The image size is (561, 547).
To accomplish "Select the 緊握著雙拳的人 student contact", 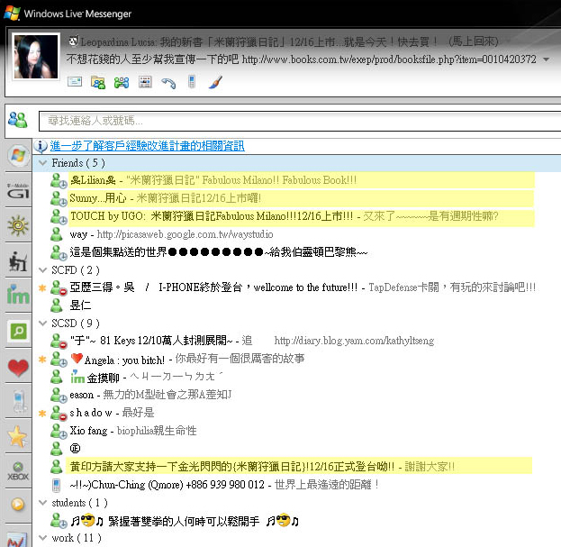I will point(175,521).
